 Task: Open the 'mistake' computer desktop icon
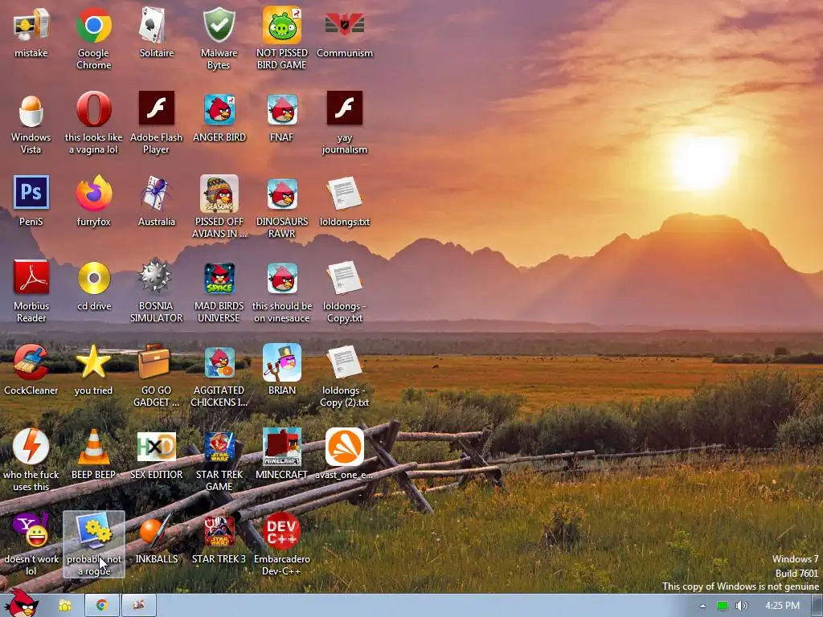click(x=31, y=25)
